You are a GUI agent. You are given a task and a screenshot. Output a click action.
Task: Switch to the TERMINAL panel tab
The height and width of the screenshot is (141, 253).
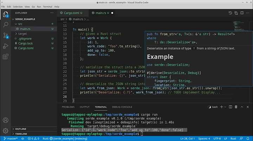point(101,107)
